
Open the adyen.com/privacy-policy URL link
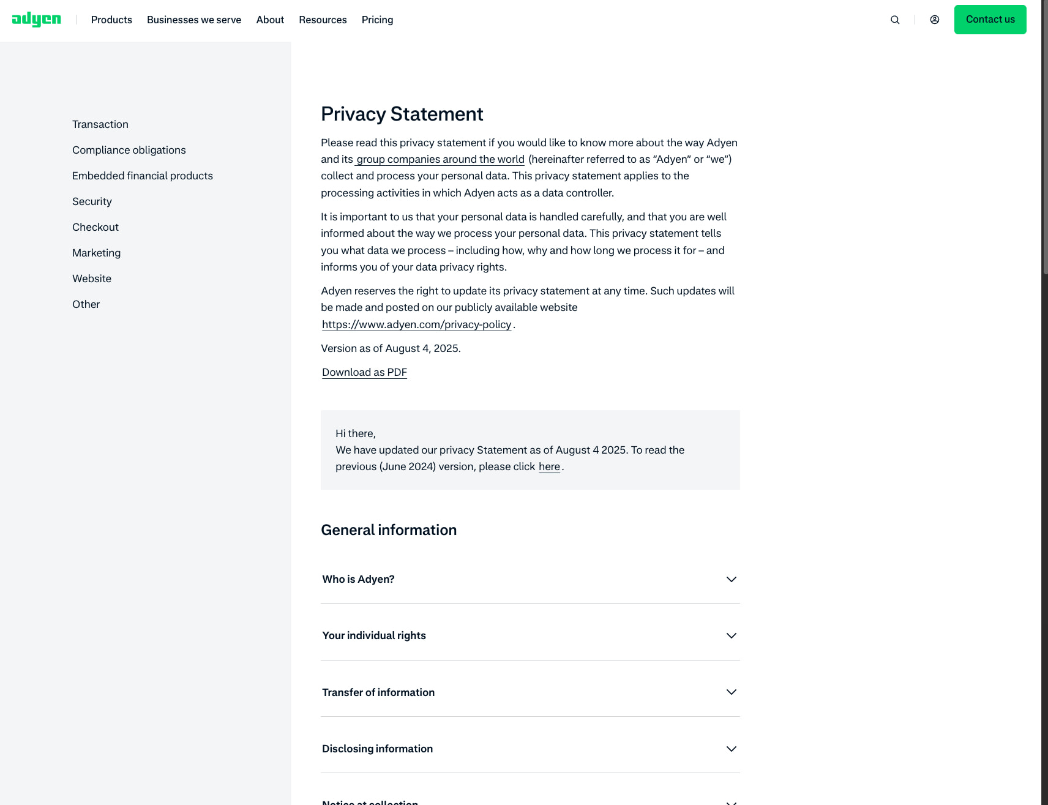point(416,324)
